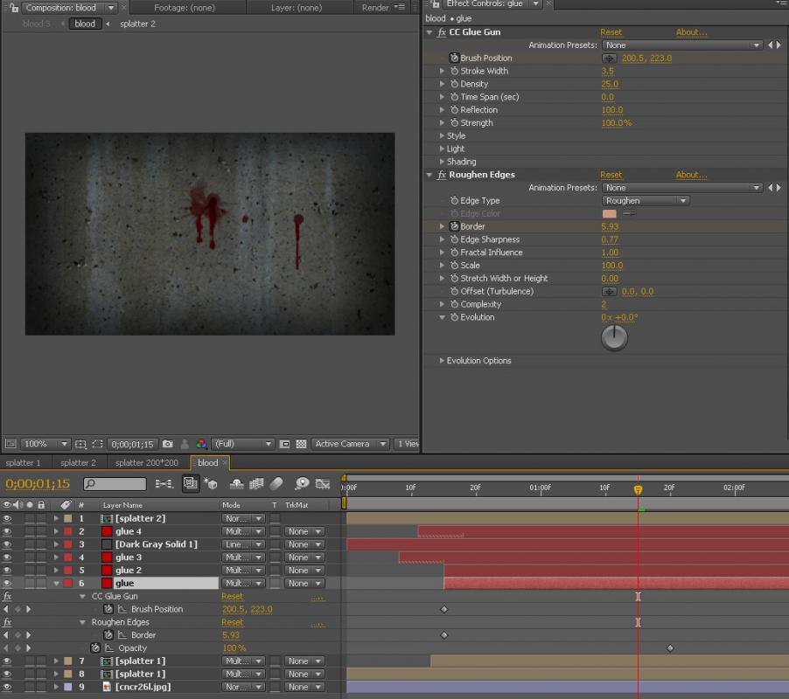Open the Show Channel RGB icon
The image size is (789, 699).
click(x=201, y=444)
